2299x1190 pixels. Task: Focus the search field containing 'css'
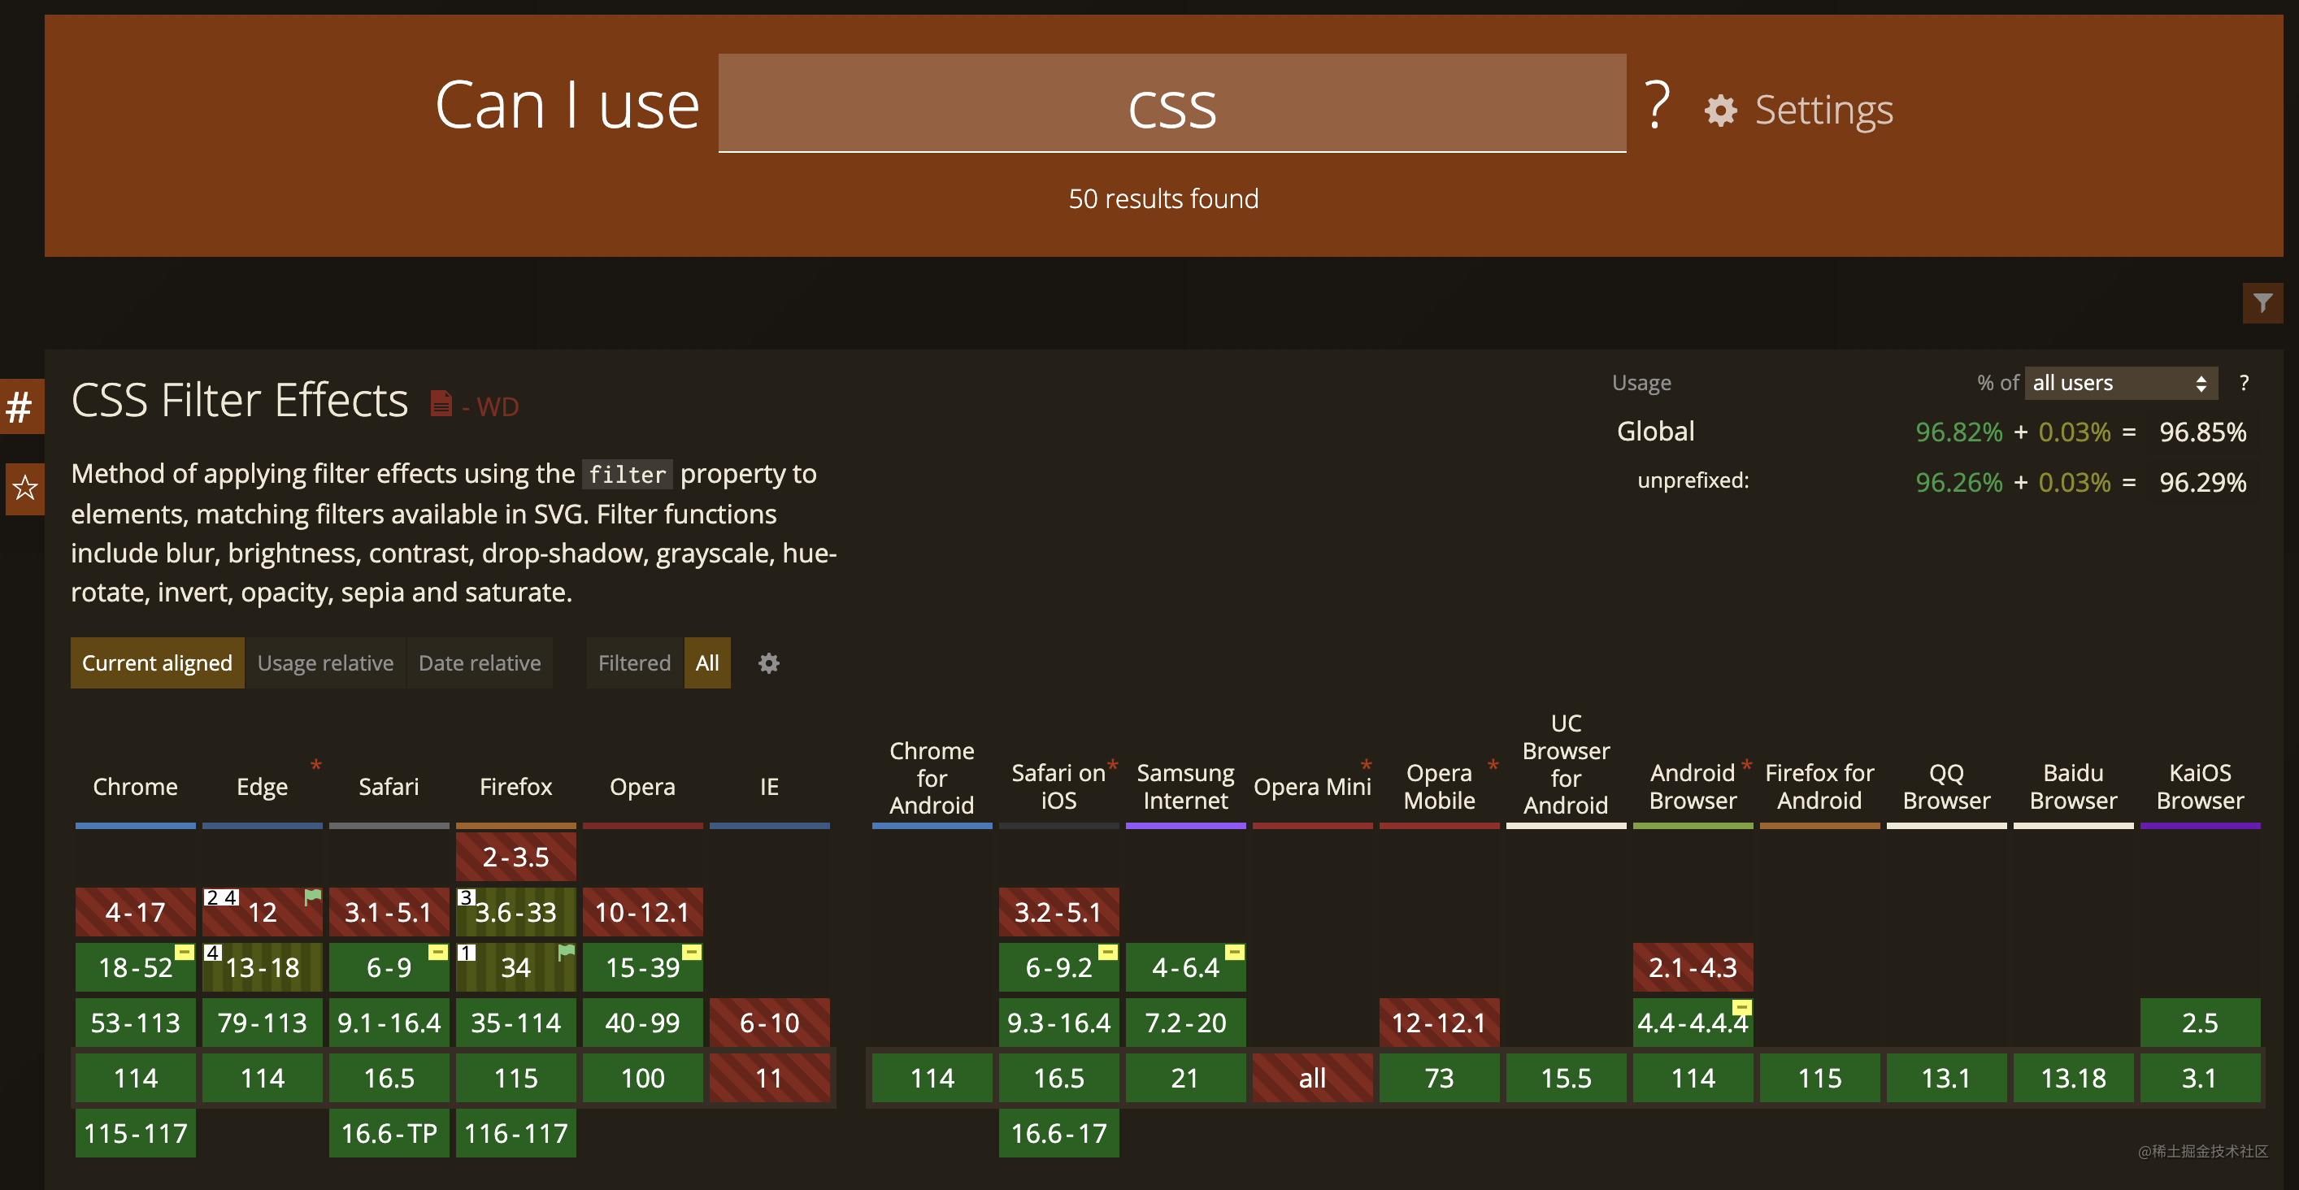pyautogui.click(x=1171, y=102)
